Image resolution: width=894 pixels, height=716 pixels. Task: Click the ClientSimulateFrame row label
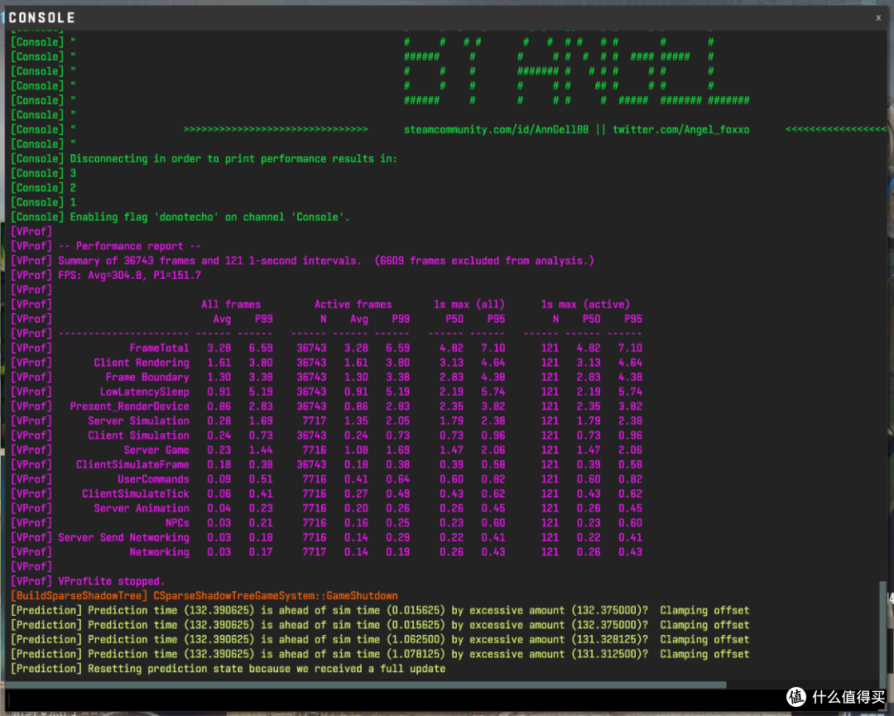click(x=132, y=464)
